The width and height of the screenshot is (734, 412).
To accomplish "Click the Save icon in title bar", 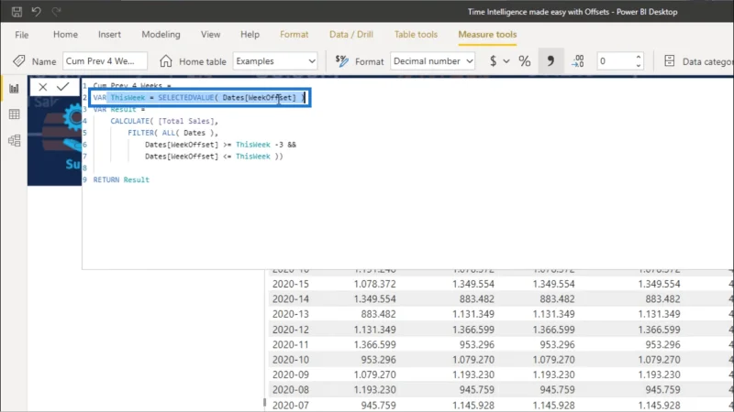I will click(x=17, y=12).
